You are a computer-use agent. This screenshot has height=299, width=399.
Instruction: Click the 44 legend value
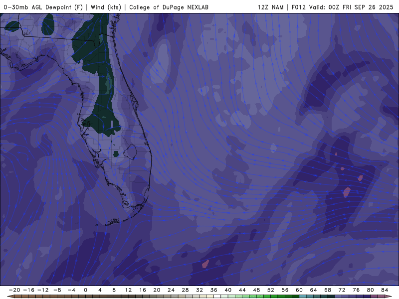click(x=242, y=290)
